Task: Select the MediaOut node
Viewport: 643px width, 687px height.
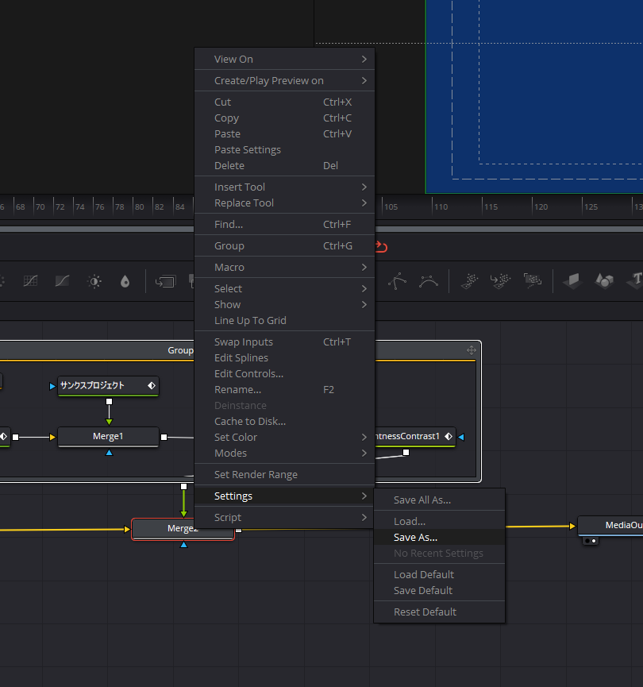Action: [610, 525]
